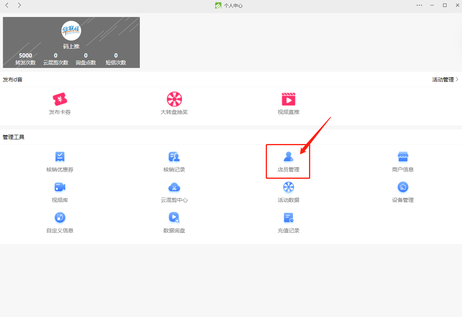Go back with the left arrow
The image size is (462, 317).
[7, 5]
